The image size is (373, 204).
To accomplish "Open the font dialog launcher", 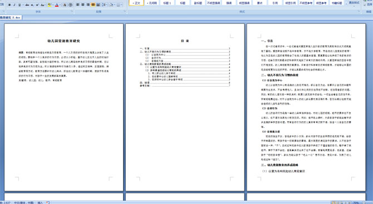I will (72, 12).
